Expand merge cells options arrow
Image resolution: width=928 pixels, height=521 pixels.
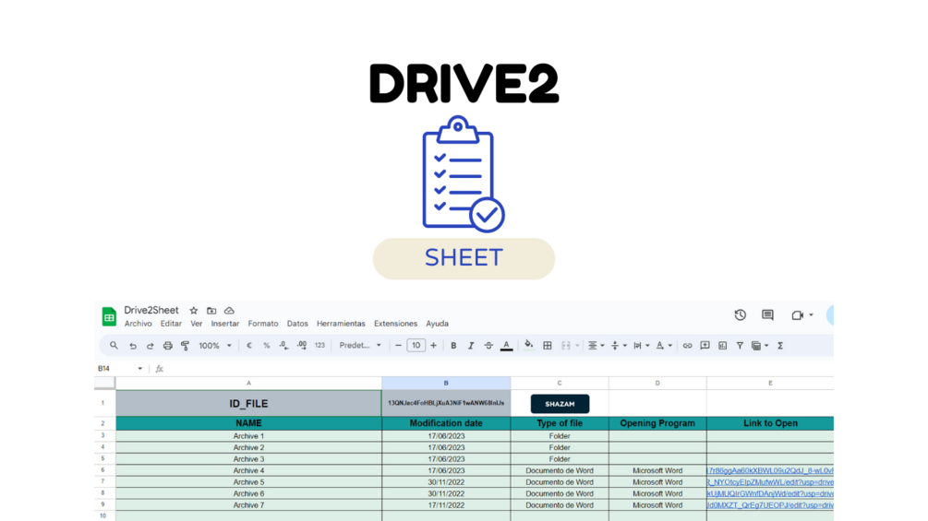click(577, 346)
